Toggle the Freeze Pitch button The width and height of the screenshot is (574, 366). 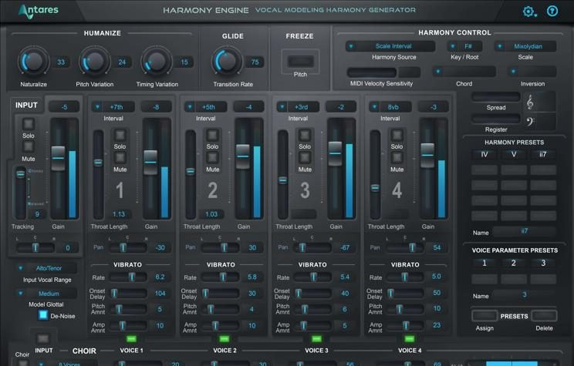coord(300,61)
